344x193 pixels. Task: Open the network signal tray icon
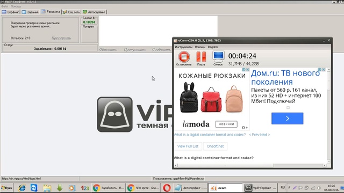point(313,188)
